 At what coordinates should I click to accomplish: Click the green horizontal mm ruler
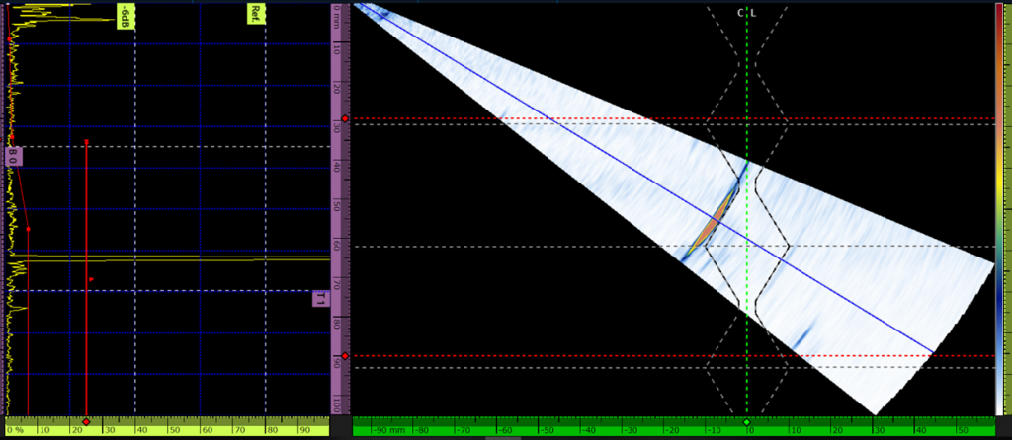[593, 429]
